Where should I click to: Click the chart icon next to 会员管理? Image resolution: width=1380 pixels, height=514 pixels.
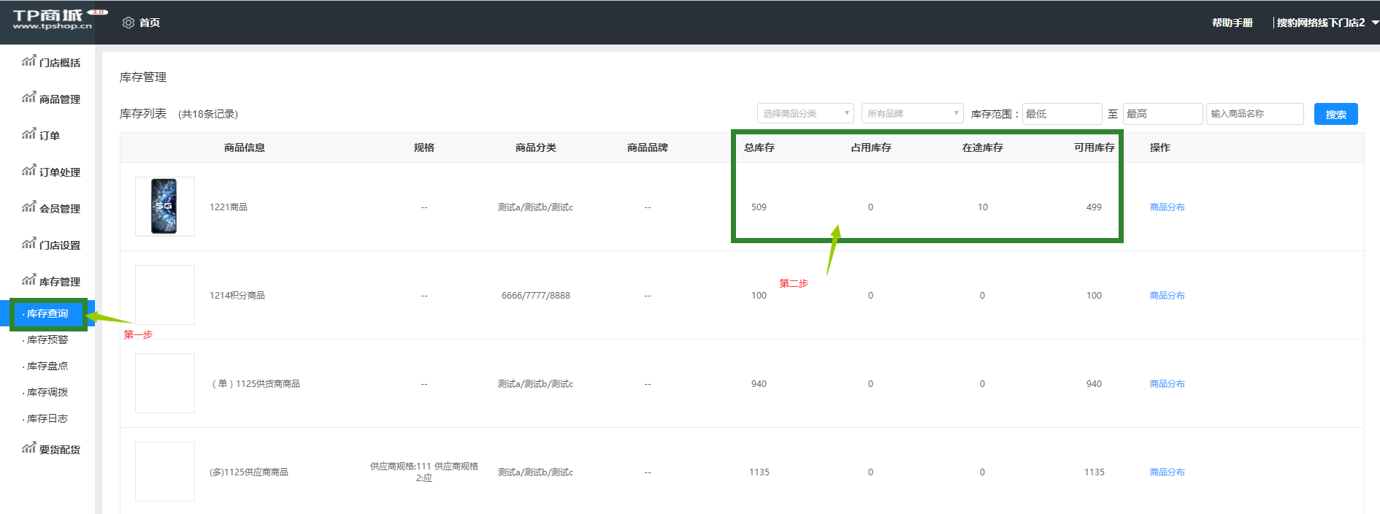click(29, 207)
